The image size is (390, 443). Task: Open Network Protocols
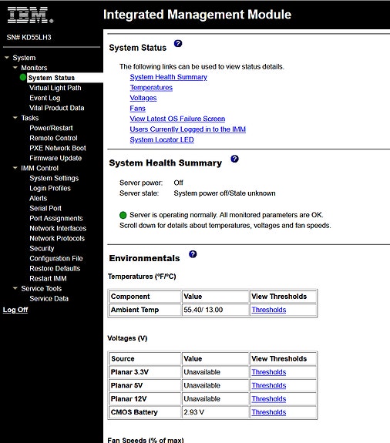(x=57, y=239)
